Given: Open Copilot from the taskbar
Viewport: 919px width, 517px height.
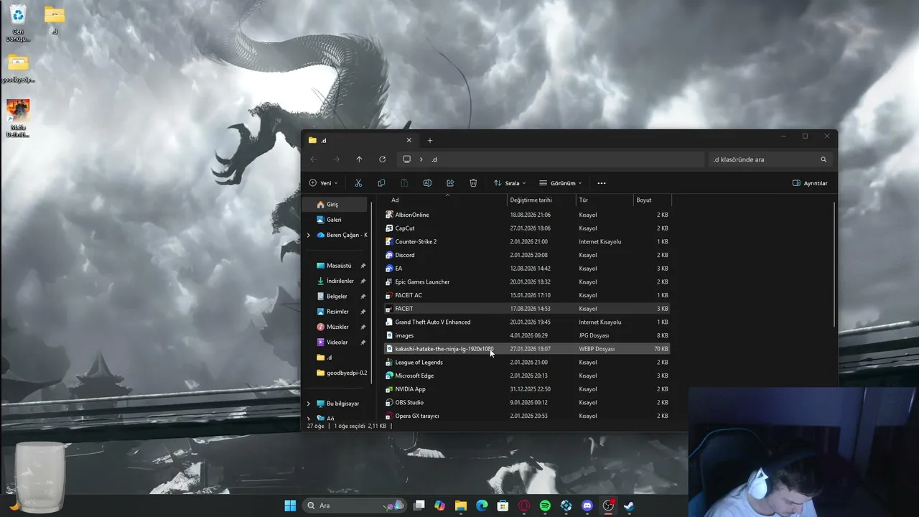Looking at the screenshot, I should pyautogui.click(x=439, y=506).
